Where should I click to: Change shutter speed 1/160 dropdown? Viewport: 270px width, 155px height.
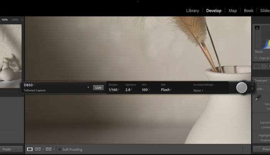pos(114,90)
